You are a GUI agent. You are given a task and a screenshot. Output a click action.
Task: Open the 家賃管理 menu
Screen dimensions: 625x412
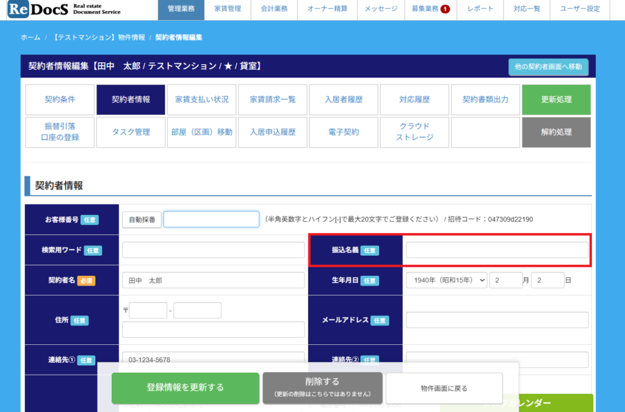[228, 9]
